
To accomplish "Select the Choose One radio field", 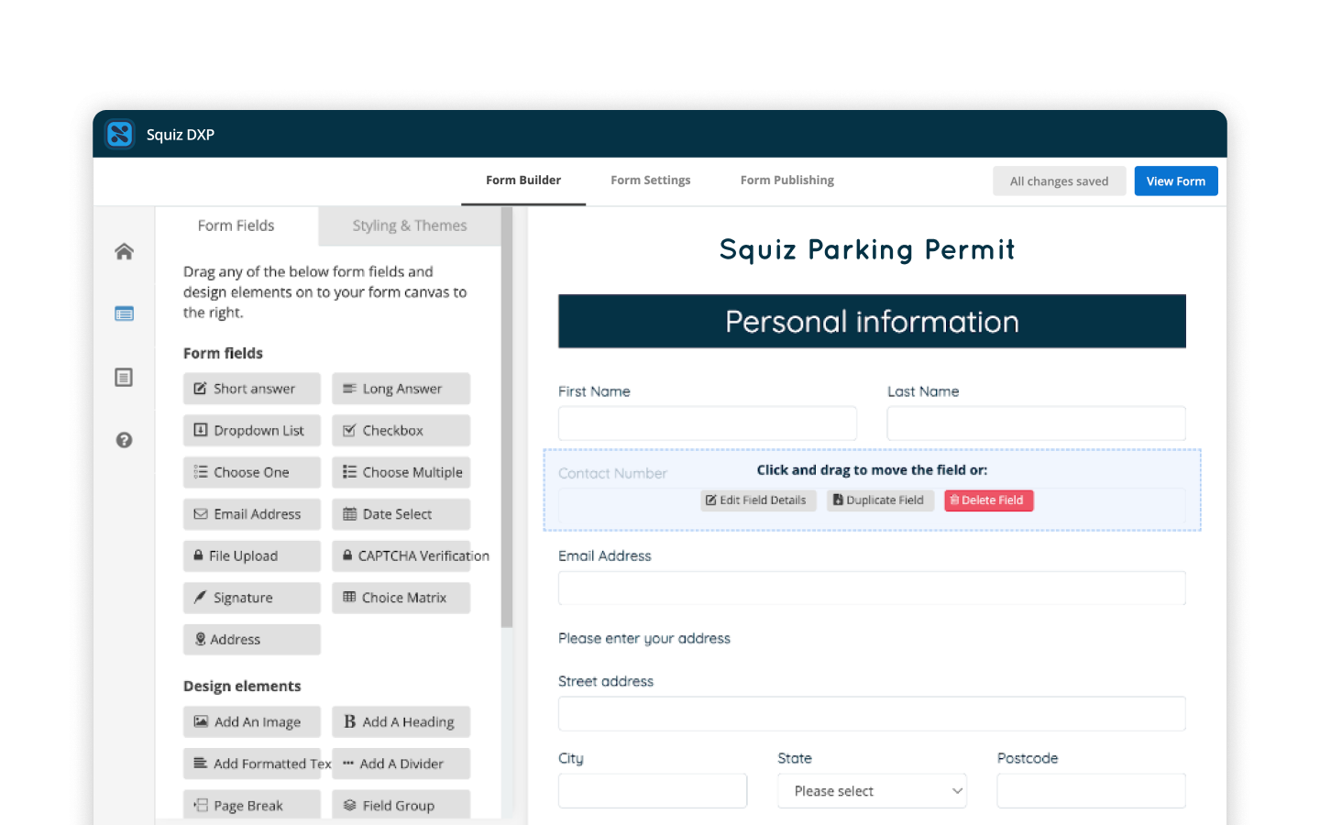I will pyautogui.click(x=252, y=473).
